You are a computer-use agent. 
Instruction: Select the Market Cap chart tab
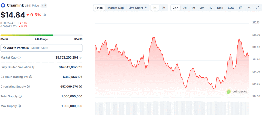pyautogui.click(x=116, y=8)
